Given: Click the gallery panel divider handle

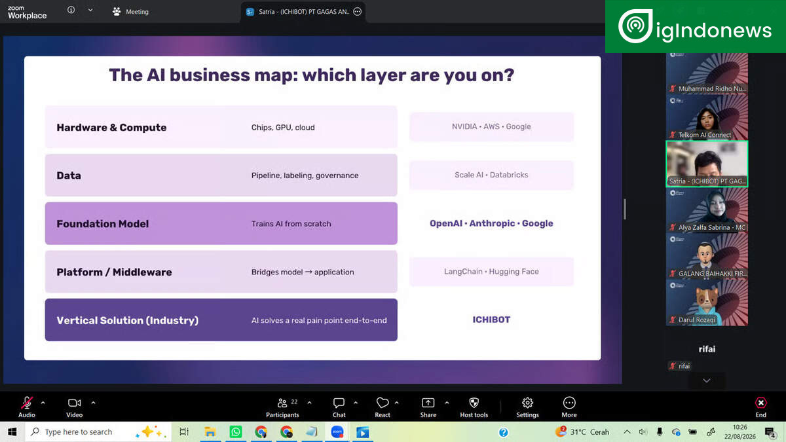Looking at the screenshot, I should click(625, 209).
